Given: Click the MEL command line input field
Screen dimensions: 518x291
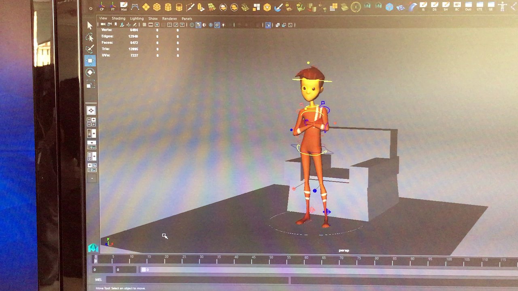Looking at the screenshot, I should click(x=197, y=280).
